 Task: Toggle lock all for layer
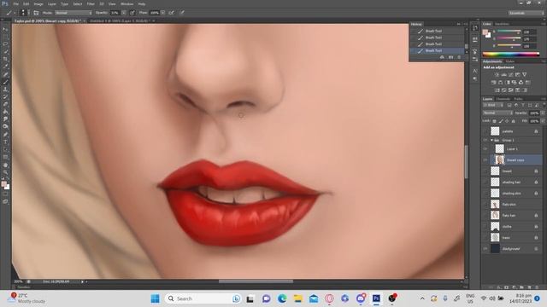coord(513,121)
